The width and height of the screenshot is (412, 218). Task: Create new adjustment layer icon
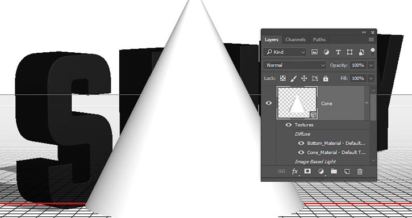coord(321,171)
